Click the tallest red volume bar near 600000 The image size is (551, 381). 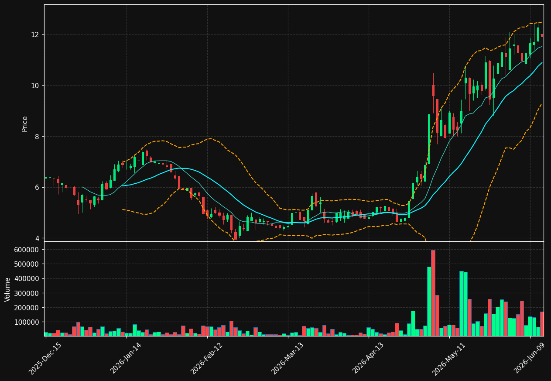[433, 293]
